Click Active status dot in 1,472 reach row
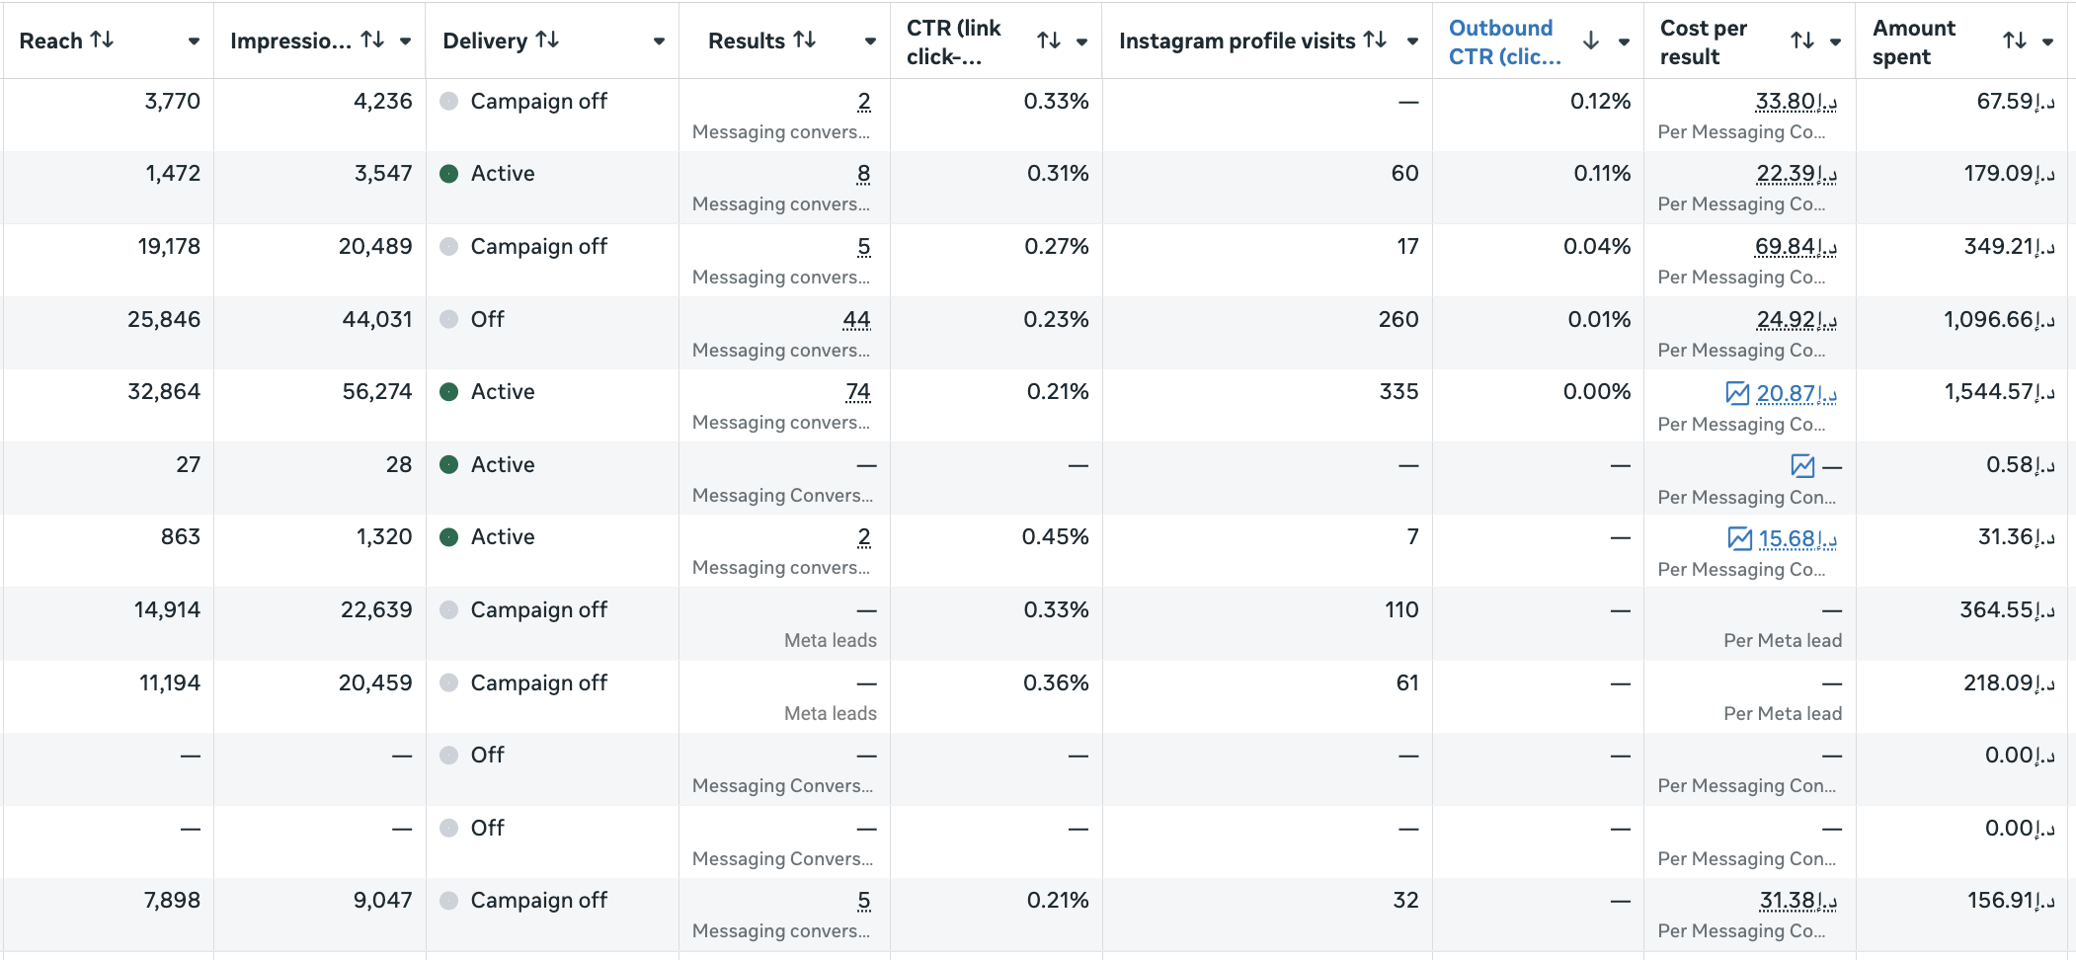This screenshot has width=2076, height=960. tap(448, 174)
